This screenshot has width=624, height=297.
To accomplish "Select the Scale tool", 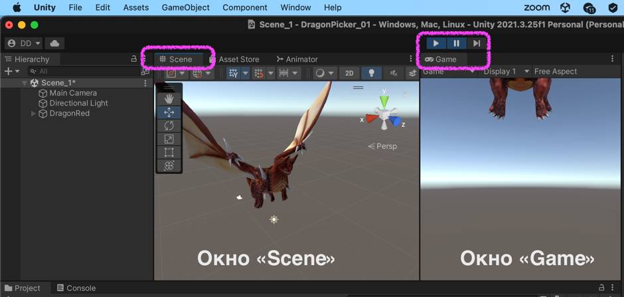I will pos(169,139).
